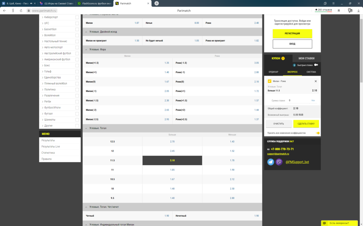
Task: Open a new browser tab with plus
Action: (156, 3)
